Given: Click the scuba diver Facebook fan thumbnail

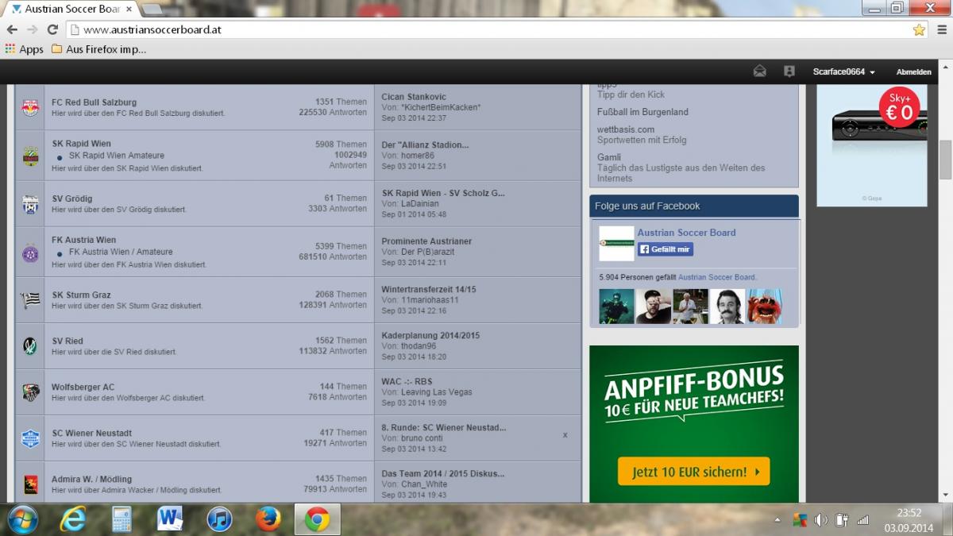Looking at the screenshot, I should 616,307.
